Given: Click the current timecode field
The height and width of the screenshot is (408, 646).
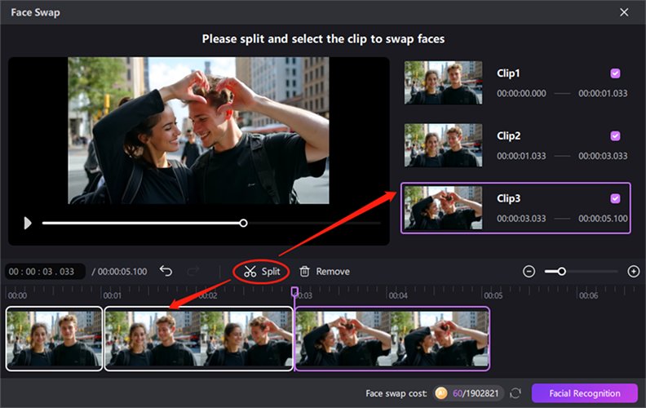Looking at the screenshot, I should click(x=45, y=271).
